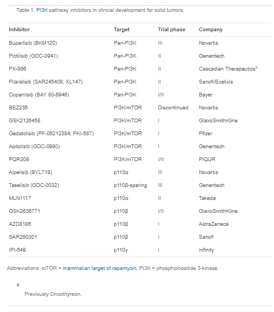Click the AstraZeneca company cell
The width and height of the screenshot is (274, 312).
click(214, 224)
